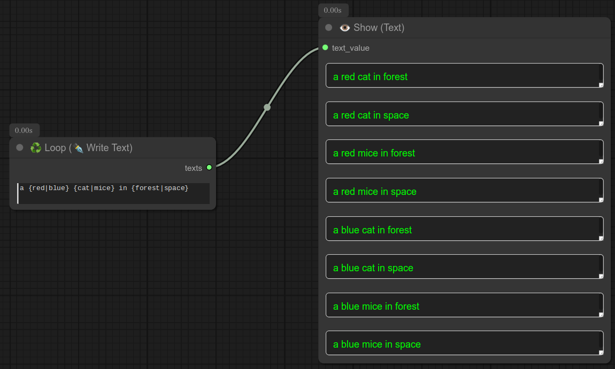Screen dimensions: 615x369
Task: Click the 0.00s timer badge above Show node
Action: [333, 10]
